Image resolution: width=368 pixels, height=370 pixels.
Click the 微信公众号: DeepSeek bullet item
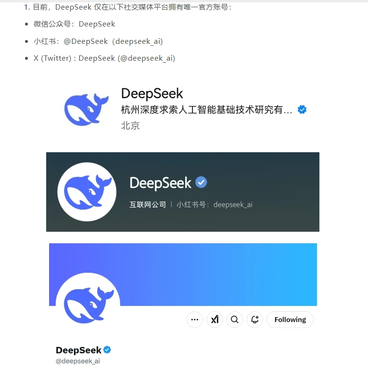coord(74,24)
